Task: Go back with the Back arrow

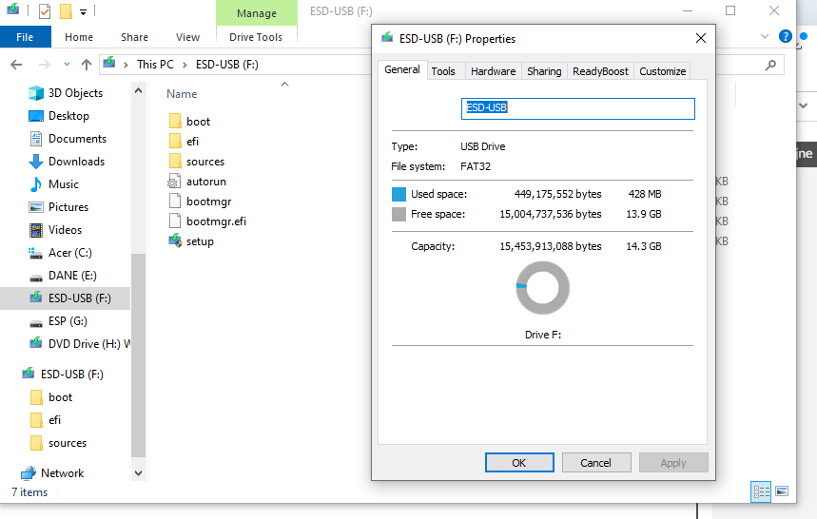Action: click(x=16, y=65)
